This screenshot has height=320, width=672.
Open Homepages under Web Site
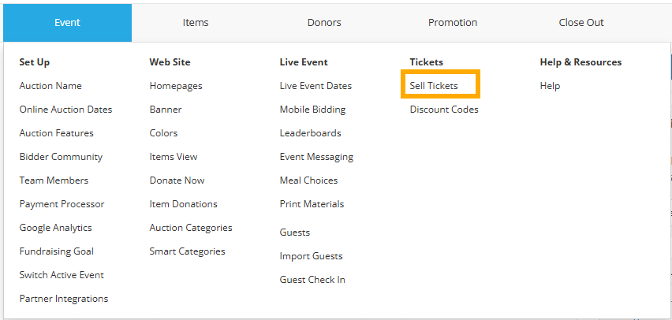pos(176,86)
